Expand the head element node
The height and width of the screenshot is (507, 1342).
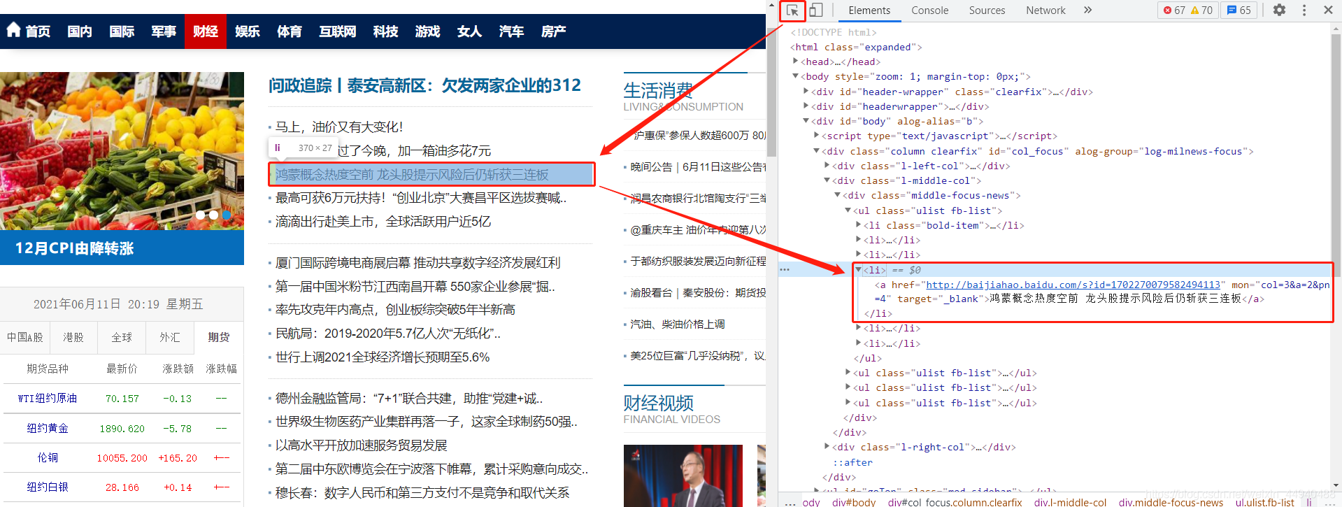(x=795, y=62)
